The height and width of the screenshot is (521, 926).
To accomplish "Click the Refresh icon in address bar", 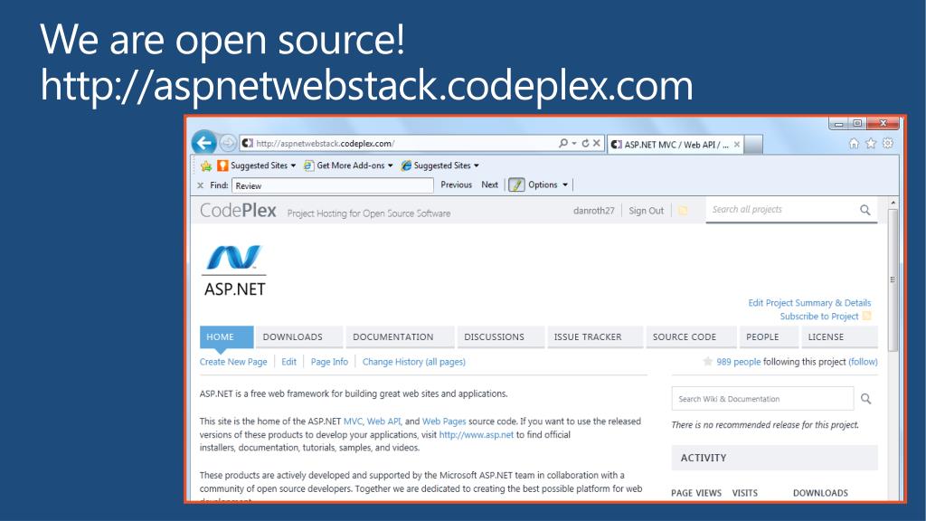I will (x=585, y=143).
